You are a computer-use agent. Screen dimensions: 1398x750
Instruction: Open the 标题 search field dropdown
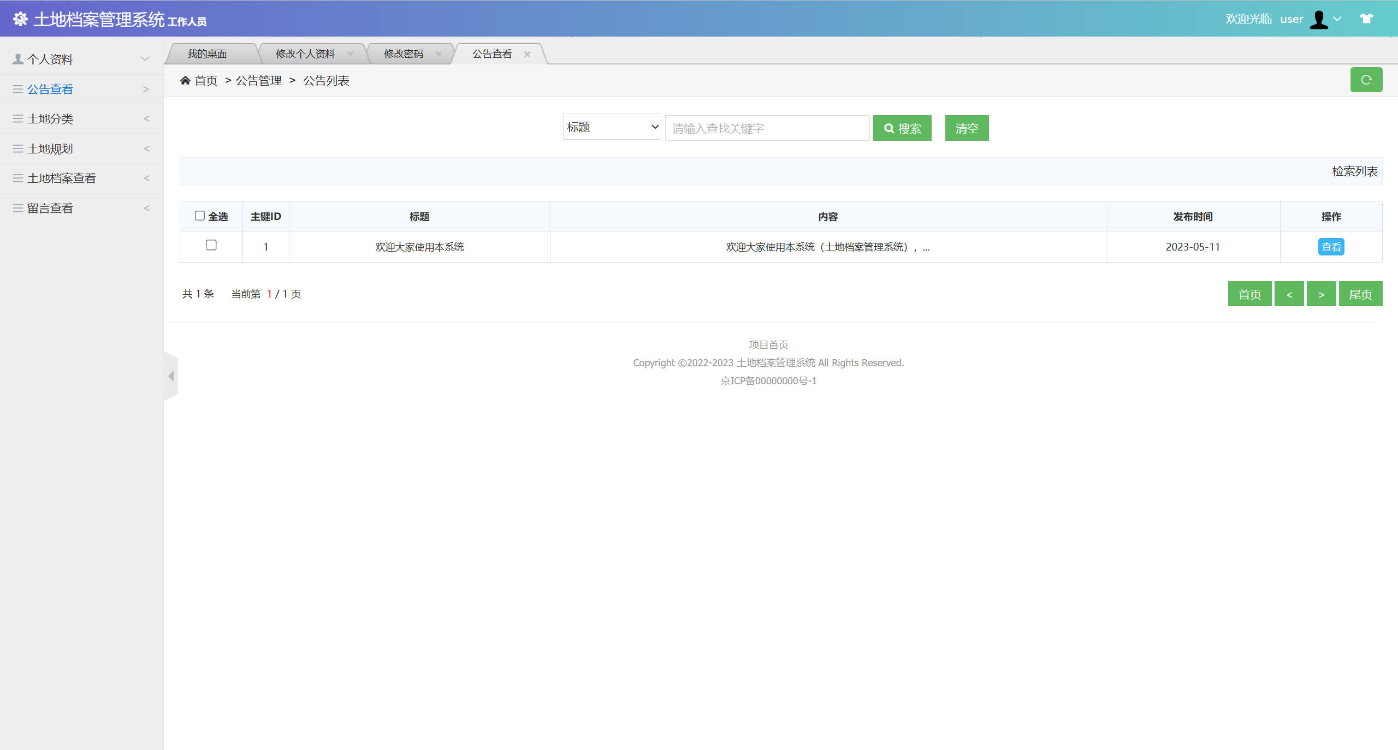611,127
